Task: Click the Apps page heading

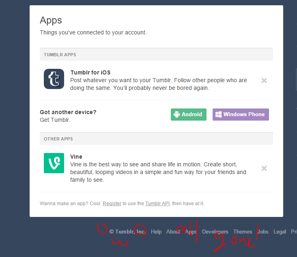Action: pos(51,20)
